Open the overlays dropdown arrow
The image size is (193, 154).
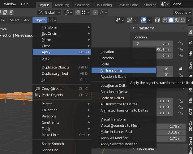coord(149,20)
